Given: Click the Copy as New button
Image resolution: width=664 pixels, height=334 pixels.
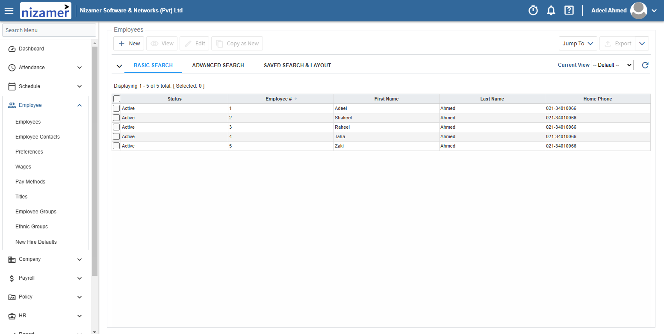Looking at the screenshot, I should click(x=237, y=43).
